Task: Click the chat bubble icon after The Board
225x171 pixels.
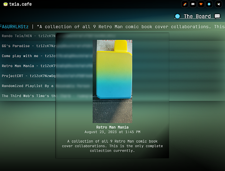Action: pos(217,16)
